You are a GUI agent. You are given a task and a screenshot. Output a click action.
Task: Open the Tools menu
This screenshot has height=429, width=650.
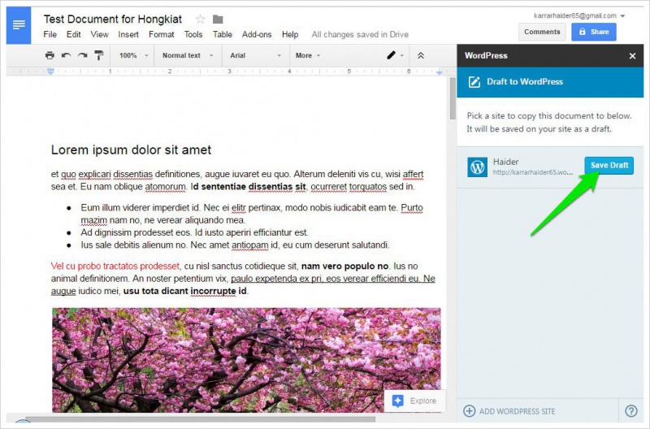[193, 34]
